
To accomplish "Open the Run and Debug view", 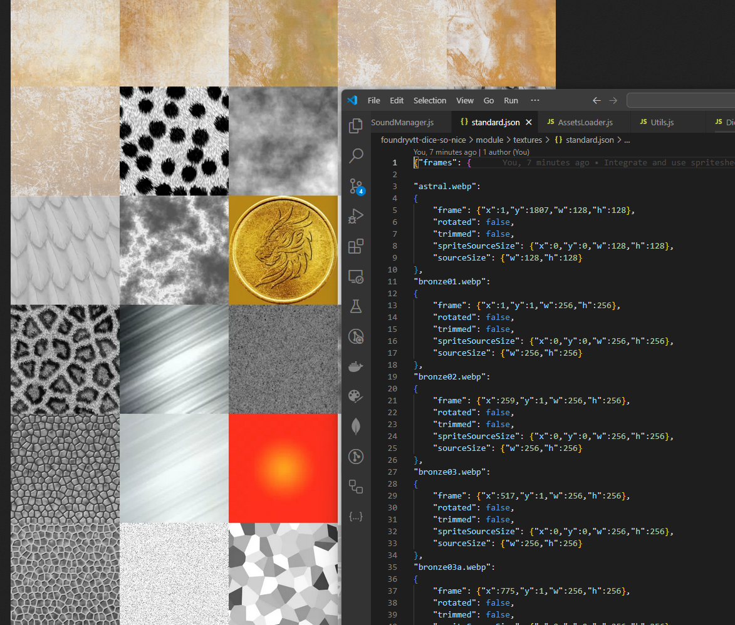I will [x=356, y=216].
